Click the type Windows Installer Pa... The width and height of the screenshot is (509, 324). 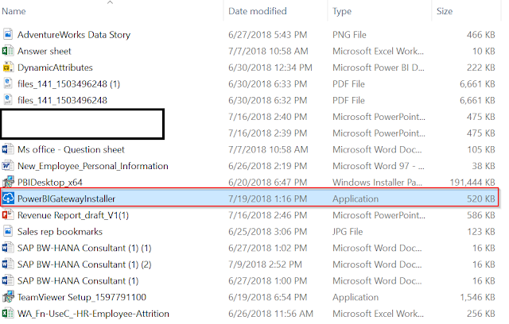click(377, 183)
